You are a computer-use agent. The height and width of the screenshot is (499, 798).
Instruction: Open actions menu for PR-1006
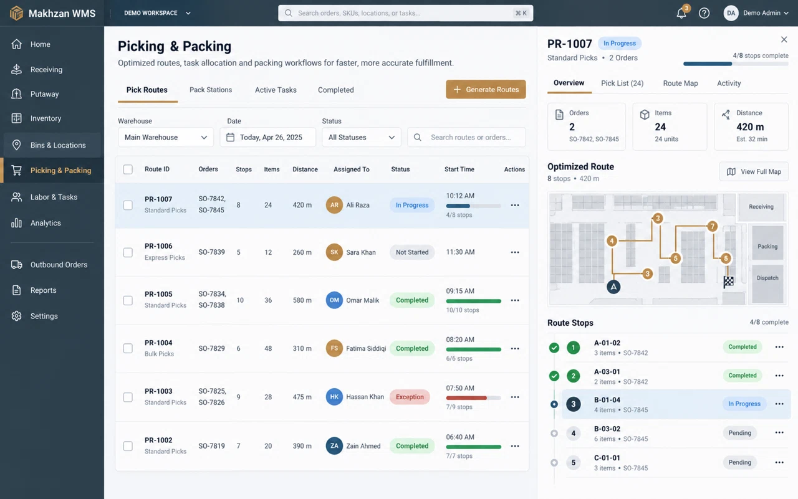pyautogui.click(x=515, y=252)
